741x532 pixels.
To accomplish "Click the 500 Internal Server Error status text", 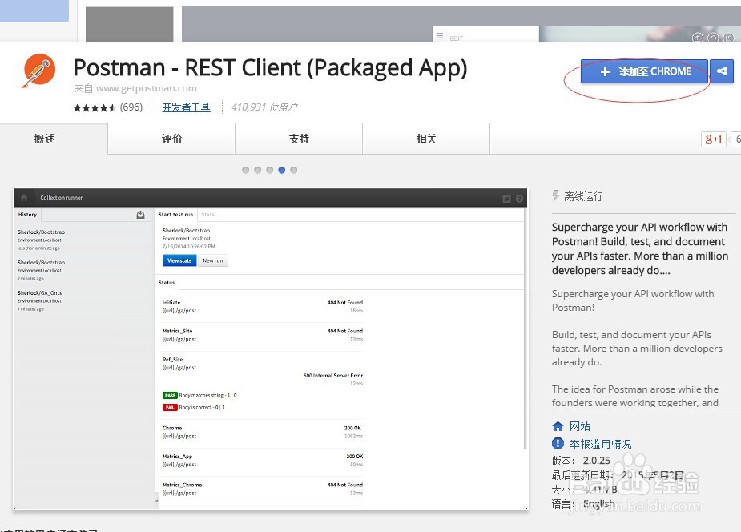I will 333,376.
